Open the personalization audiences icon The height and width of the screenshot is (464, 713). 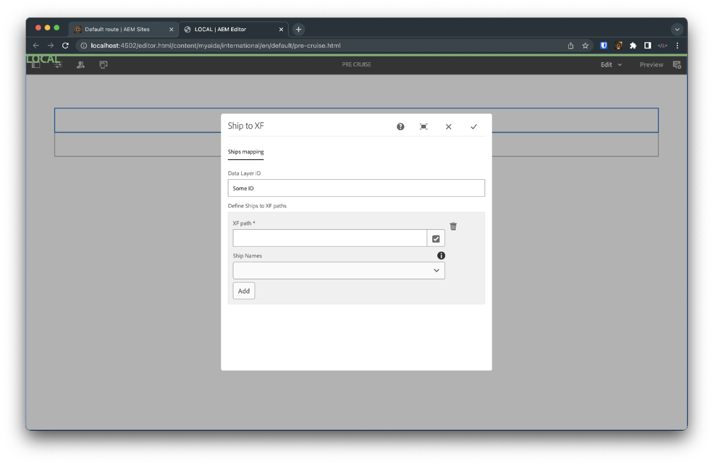pyautogui.click(x=80, y=65)
